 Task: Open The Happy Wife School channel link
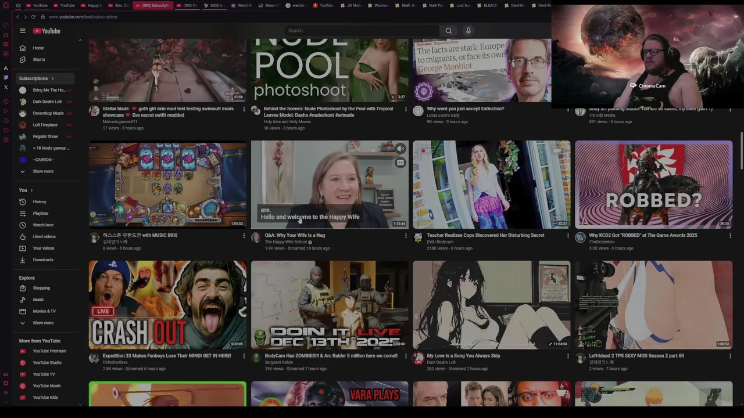[285, 242]
